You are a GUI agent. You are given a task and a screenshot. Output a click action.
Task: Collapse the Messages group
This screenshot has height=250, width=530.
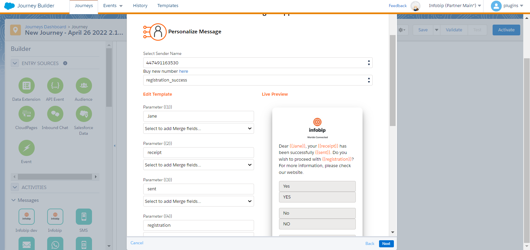(x=13, y=200)
